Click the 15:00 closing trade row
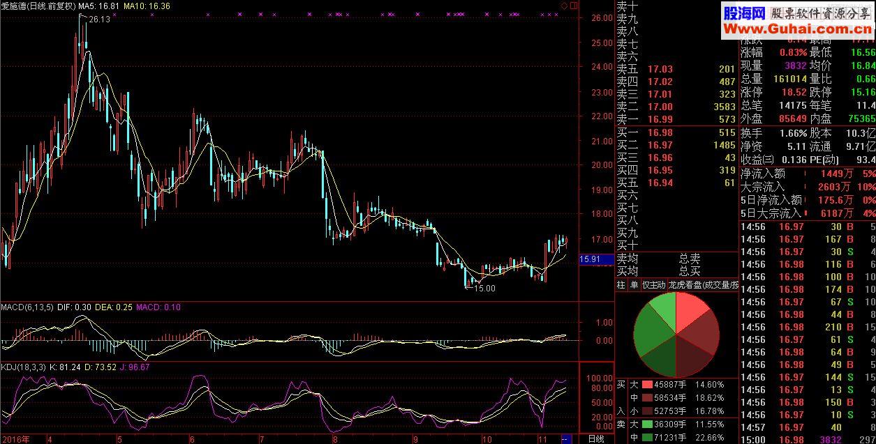876x444 pixels. (x=808, y=439)
